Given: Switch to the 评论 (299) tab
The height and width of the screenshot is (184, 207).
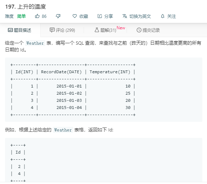Looking at the screenshot, I should pyautogui.click(x=62, y=30).
